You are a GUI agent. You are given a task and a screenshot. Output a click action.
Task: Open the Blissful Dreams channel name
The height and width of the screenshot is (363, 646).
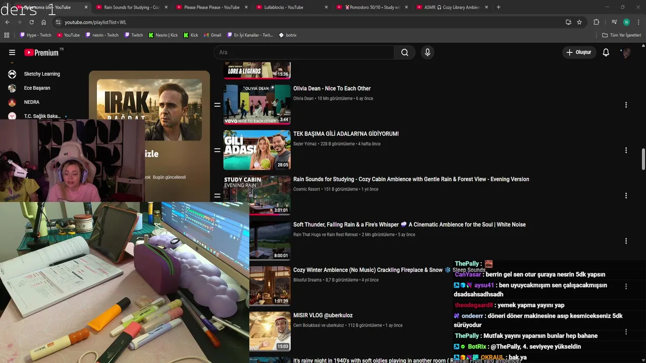point(307,280)
